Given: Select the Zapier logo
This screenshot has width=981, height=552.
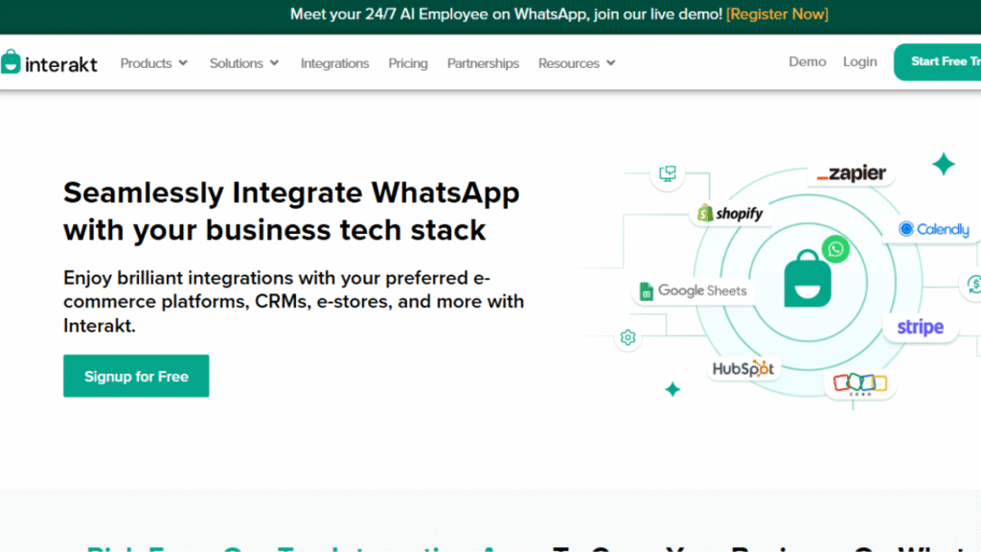Looking at the screenshot, I should click(x=851, y=173).
